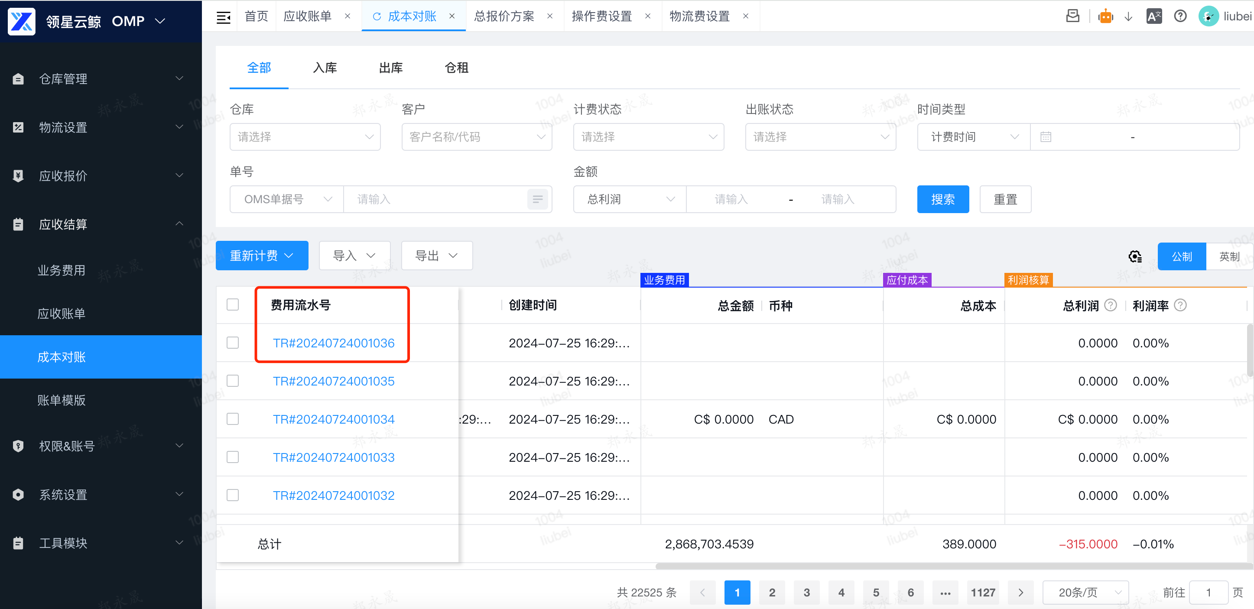Expand the 导入 dropdown button
Screen dimensions: 1254x609
point(354,256)
